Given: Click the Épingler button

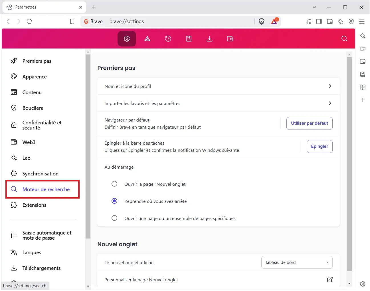Looking at the screenshot, I should (x=320, y=146).
